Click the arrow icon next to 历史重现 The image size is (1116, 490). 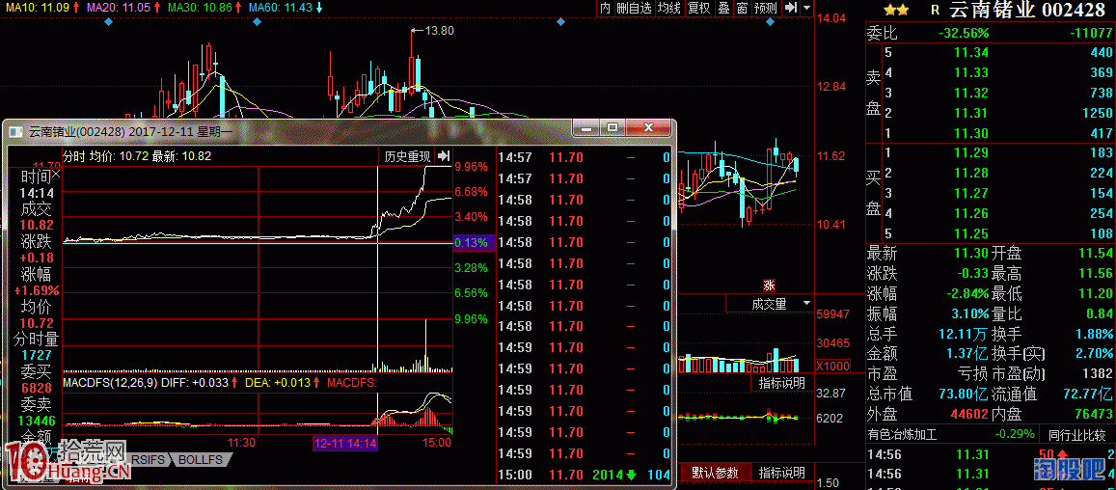click(443, 156)
